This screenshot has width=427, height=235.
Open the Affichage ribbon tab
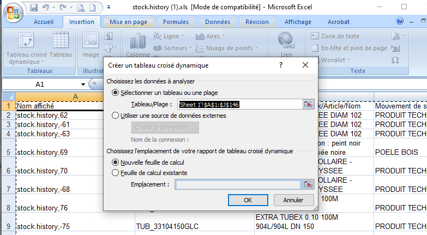pyautogui.click(x=298, y=22)
